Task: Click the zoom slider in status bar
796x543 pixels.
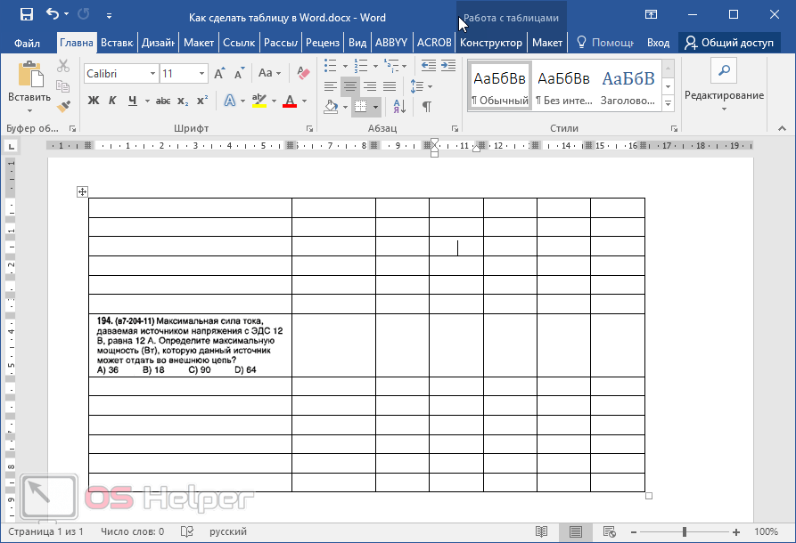Action: coord(685,531)
